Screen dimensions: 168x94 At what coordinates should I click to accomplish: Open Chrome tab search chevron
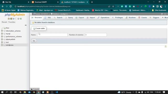(x=148, y=2)
